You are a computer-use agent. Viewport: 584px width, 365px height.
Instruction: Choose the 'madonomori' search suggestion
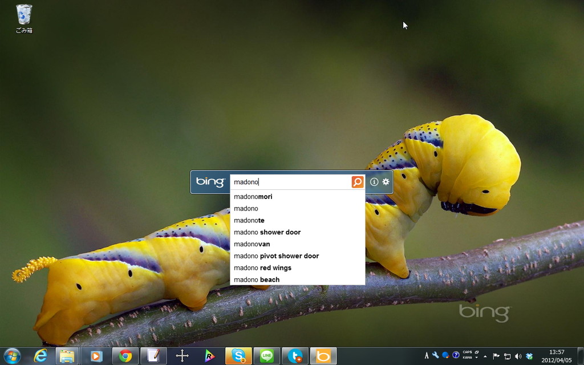pyautogui.click(x=253, y=196)
